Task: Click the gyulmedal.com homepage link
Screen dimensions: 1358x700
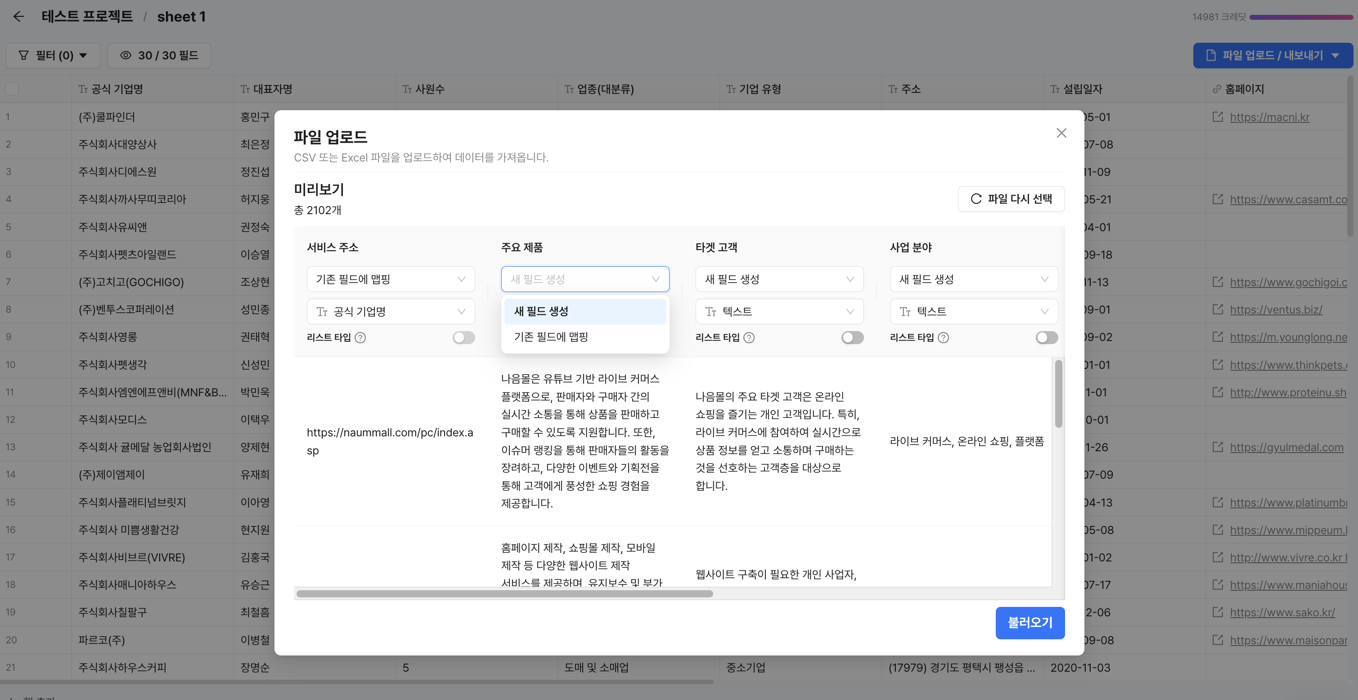Action: pyautogui.click(x=1286, y=447)
